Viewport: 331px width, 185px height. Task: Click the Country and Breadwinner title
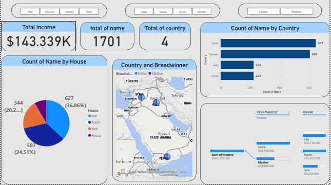coord(154,65)
